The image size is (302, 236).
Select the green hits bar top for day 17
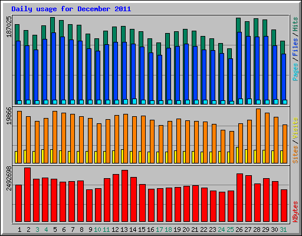point(159,49)
